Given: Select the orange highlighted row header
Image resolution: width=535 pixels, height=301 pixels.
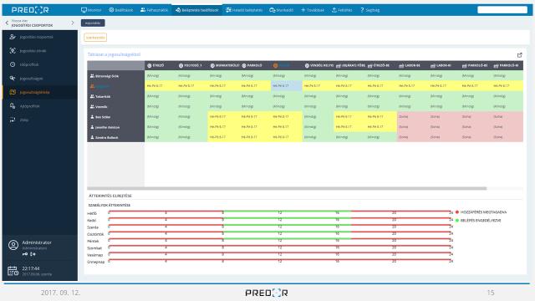Looking at the screenshot, I should [115, 86].
